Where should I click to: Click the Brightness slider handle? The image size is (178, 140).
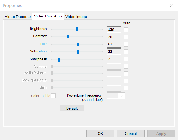tap(77, 29)
